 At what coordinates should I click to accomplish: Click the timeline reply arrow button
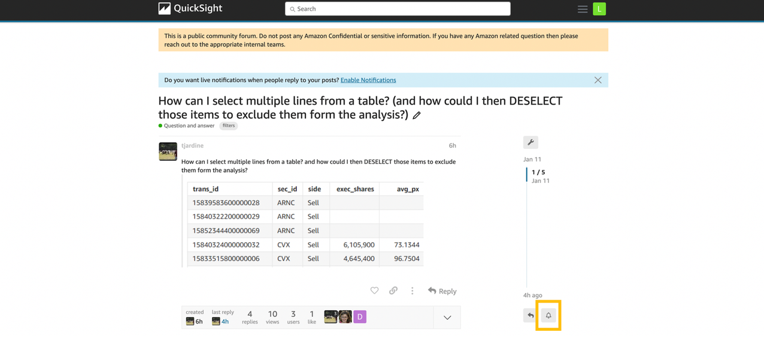530,315
